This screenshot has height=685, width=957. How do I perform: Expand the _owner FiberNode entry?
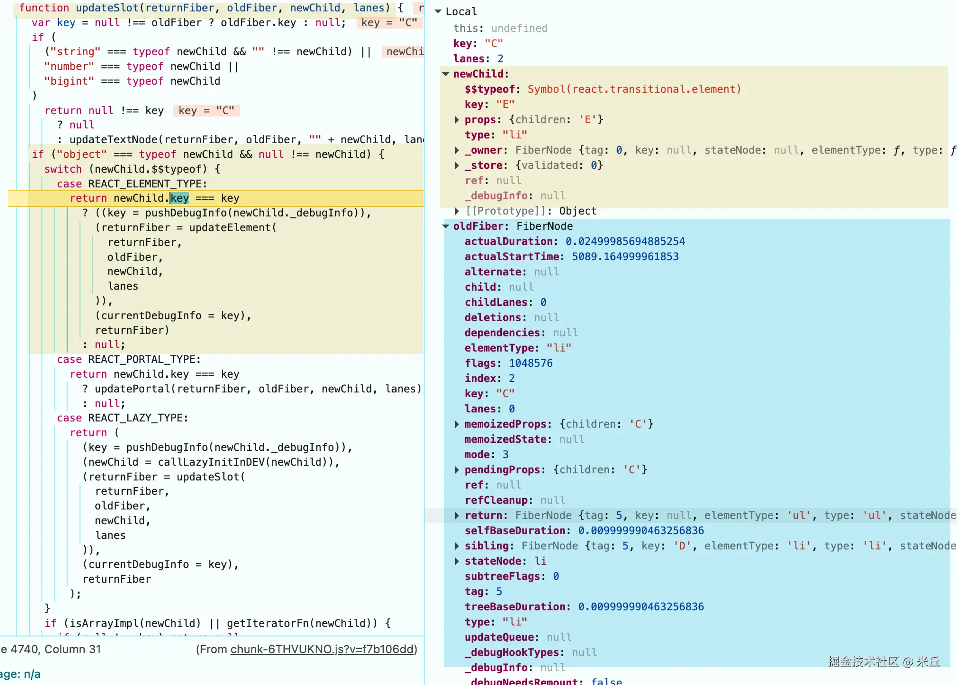click(457, 150)
